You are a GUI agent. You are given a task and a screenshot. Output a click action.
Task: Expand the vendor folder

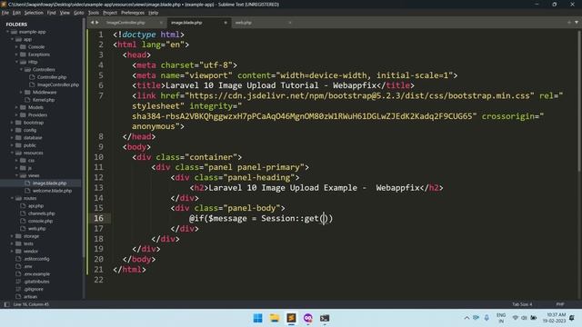(x=12, y=252)
